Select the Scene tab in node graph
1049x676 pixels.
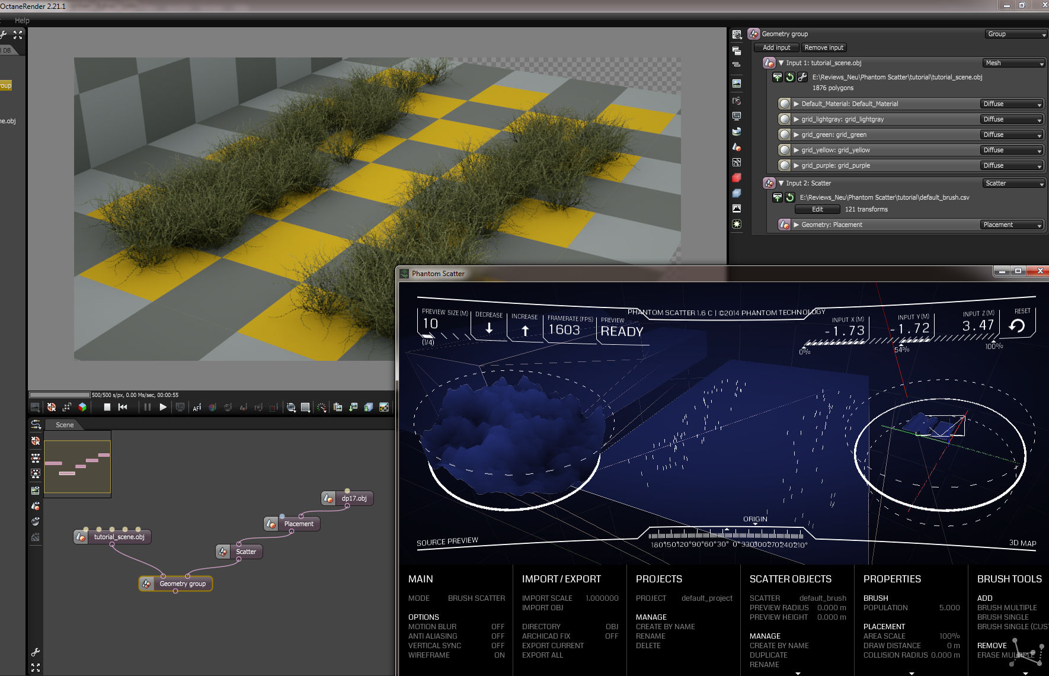coord(65,425)
